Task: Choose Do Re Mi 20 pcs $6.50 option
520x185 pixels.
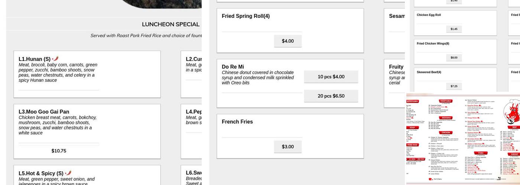Action: (x=331, y=96)
